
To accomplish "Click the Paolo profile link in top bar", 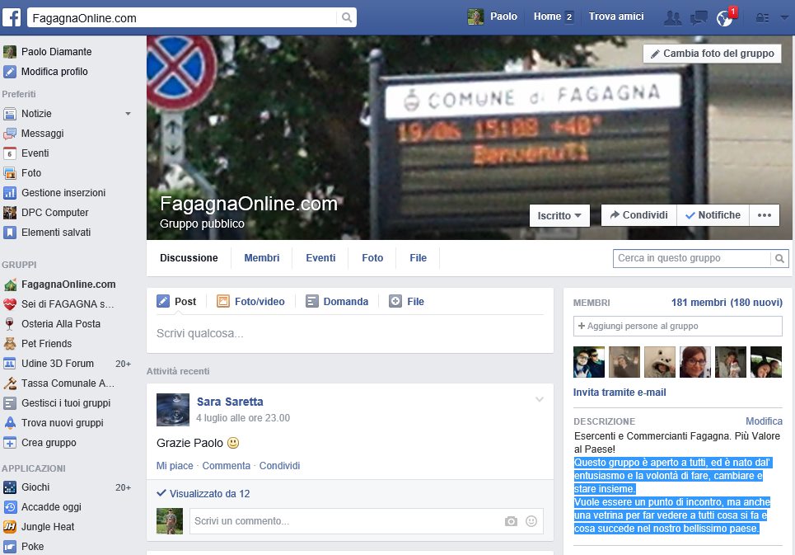I will click(493, 16).
